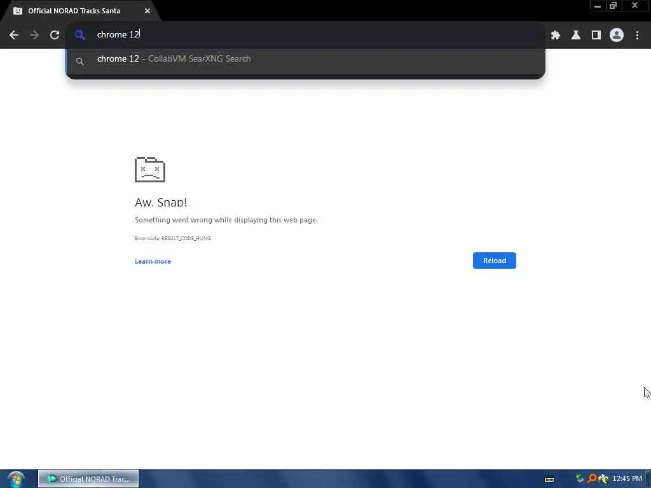Click the Something went wrong message text

coord(226,220)
